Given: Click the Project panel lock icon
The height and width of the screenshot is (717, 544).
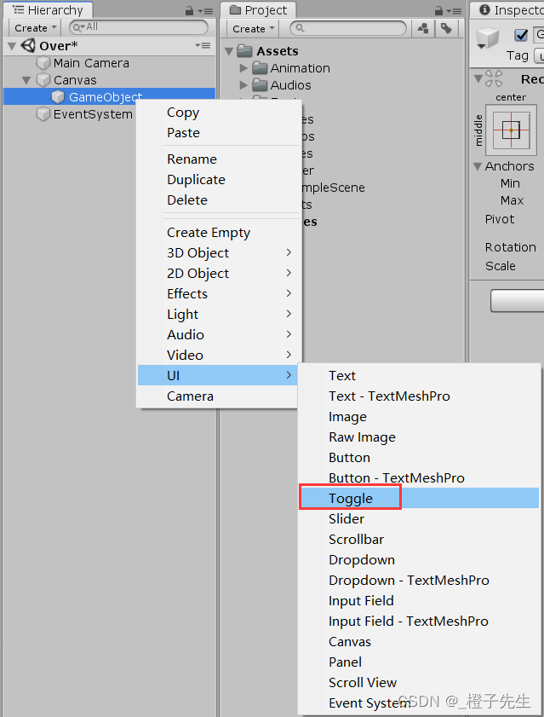Looking at the screenshot, I should [x=438, y=10].
